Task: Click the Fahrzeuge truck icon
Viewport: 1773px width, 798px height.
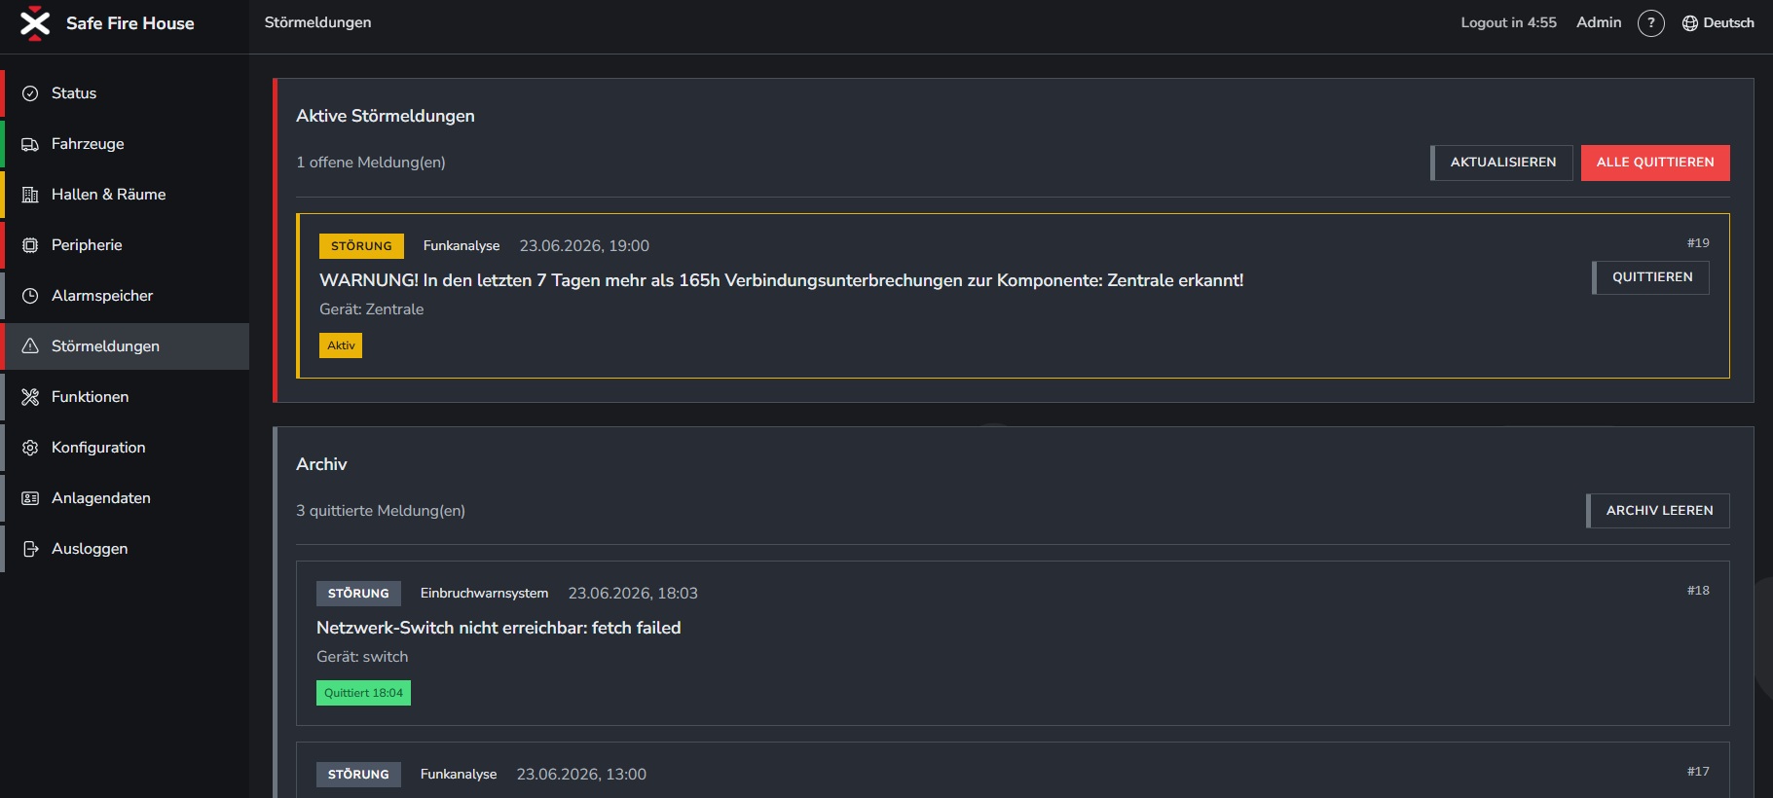Action: [30, 144]
